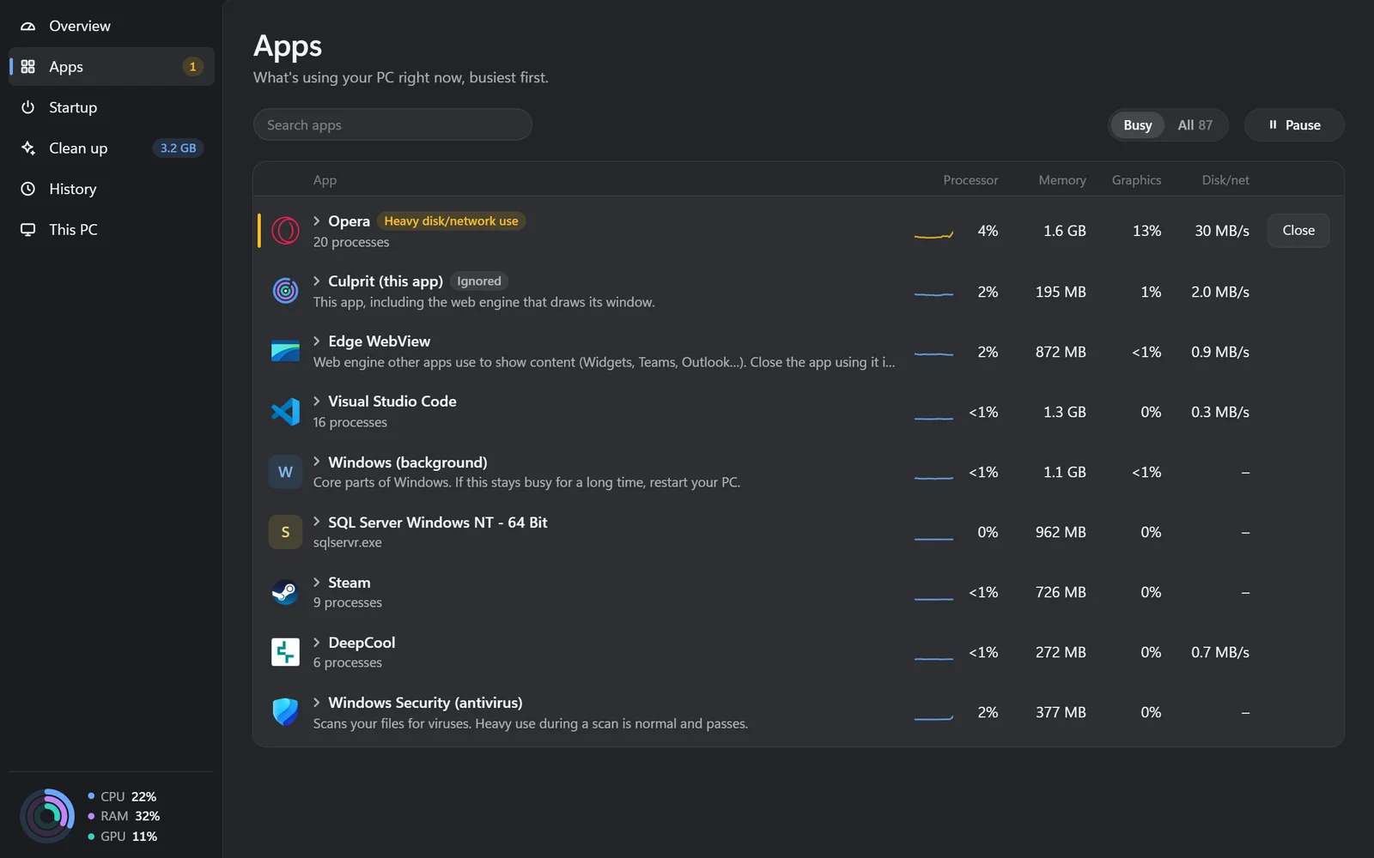
Task: Sort by the Processor column header
Action: (x=970, y=180)
